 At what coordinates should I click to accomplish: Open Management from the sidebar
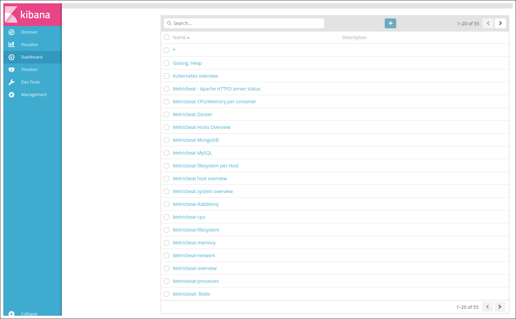coord(34,94)
